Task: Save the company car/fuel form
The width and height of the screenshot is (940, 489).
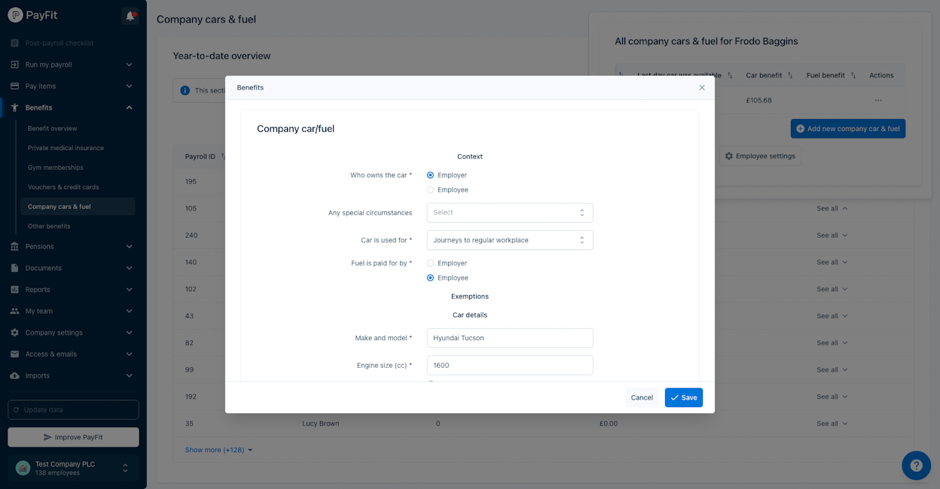Action: pos(684,398)
